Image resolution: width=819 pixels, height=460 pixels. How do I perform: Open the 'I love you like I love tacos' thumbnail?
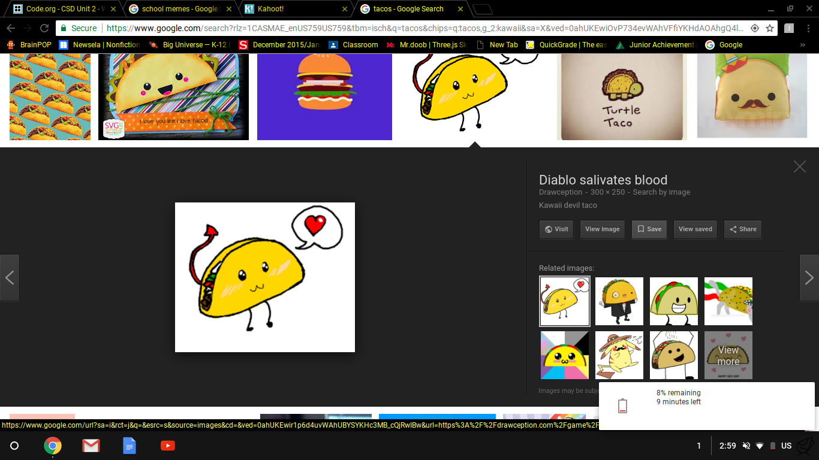pos(173,97)
